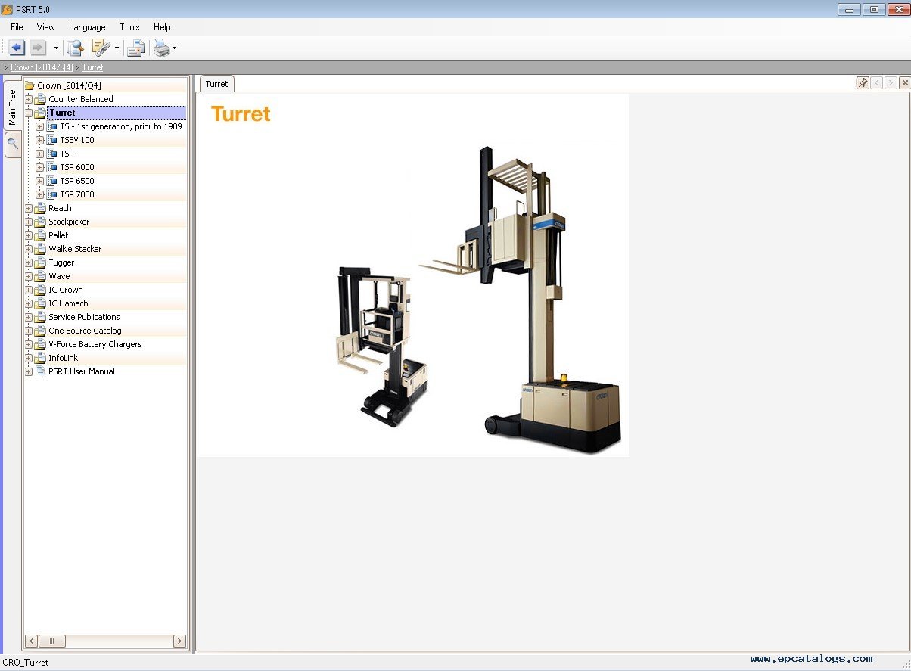Viewport: 911px width, 671px height.
Task: Click the document search magnifier toolbar icon
Action: [x=74, y=48]
